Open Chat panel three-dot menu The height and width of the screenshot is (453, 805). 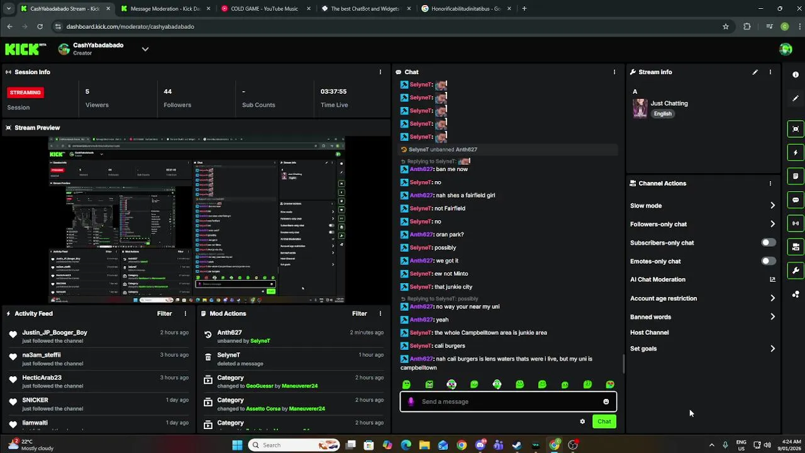(614, 72)
